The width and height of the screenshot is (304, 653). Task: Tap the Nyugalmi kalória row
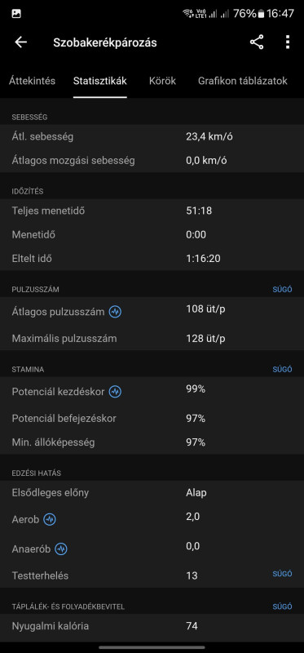coord(152,626)
